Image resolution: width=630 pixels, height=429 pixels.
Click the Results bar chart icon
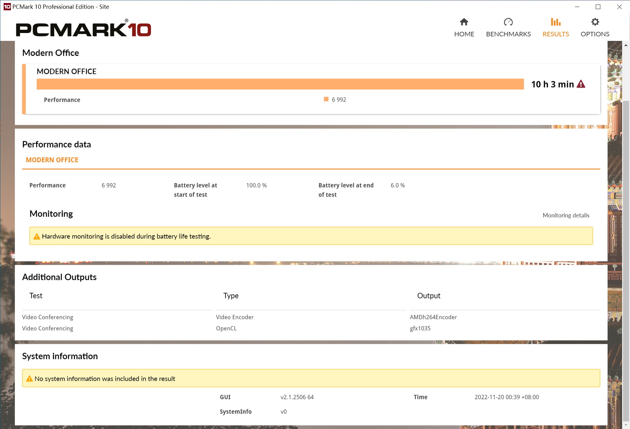[555, 22]
